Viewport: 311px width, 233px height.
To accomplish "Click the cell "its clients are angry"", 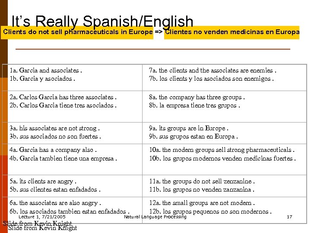I will (x=55, y=185).
